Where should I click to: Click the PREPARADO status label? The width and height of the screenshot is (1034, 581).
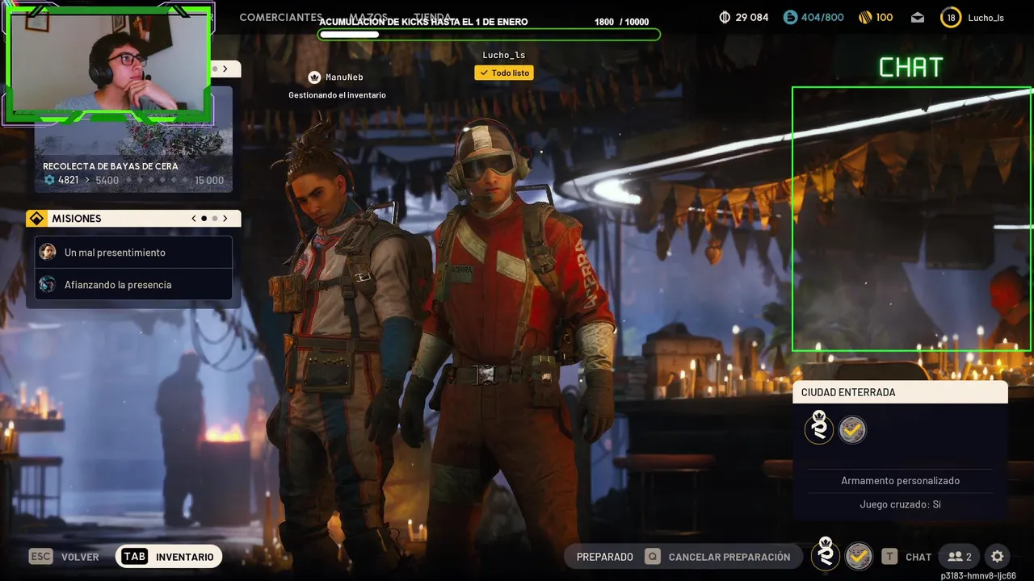pyautogui.click(x=605, y=557)
